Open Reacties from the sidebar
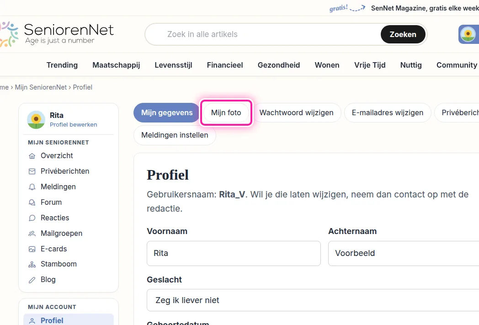The height and width of the screenshot is (325, 479). point(55,218)
